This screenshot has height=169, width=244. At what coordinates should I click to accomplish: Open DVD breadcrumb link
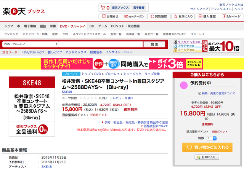pos(98,74)
